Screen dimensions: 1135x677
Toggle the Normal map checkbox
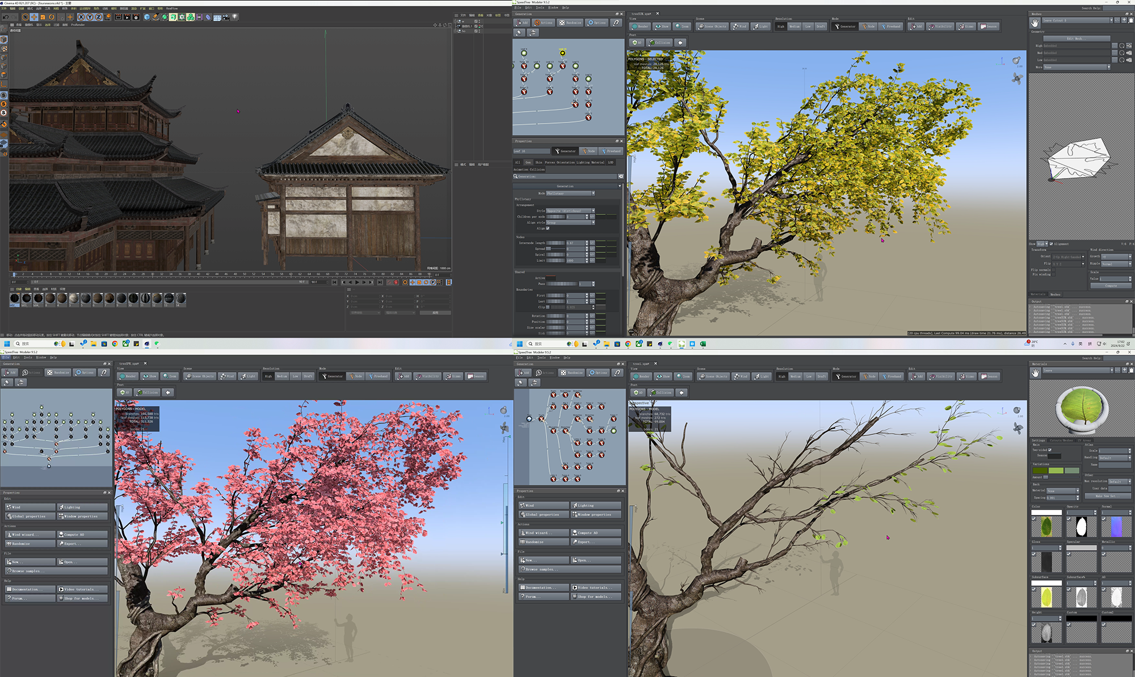pyautogui.click(x=1104, y=518)
